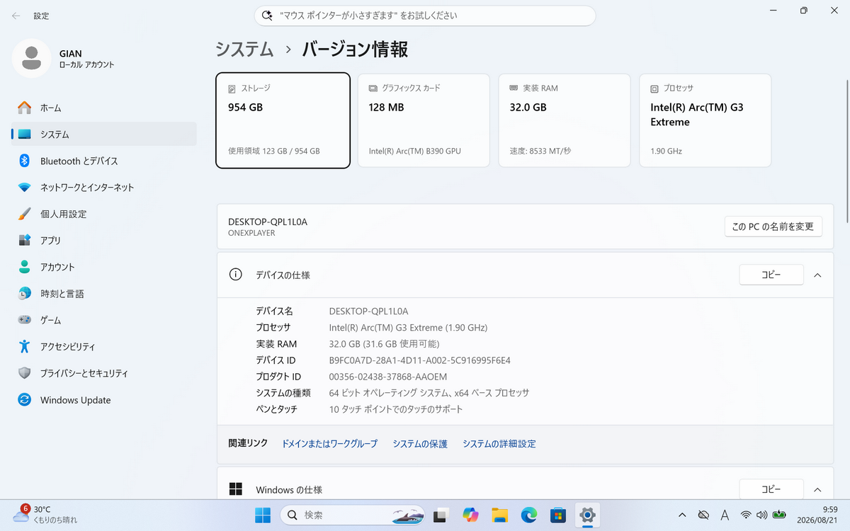Copy Windows の仕様 with コピー button
Screen dimensions: 850x531
[771, 489]
